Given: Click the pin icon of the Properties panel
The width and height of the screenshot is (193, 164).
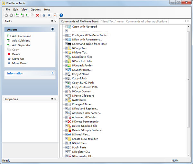Looking at the screenshot, I should (52, 99).
